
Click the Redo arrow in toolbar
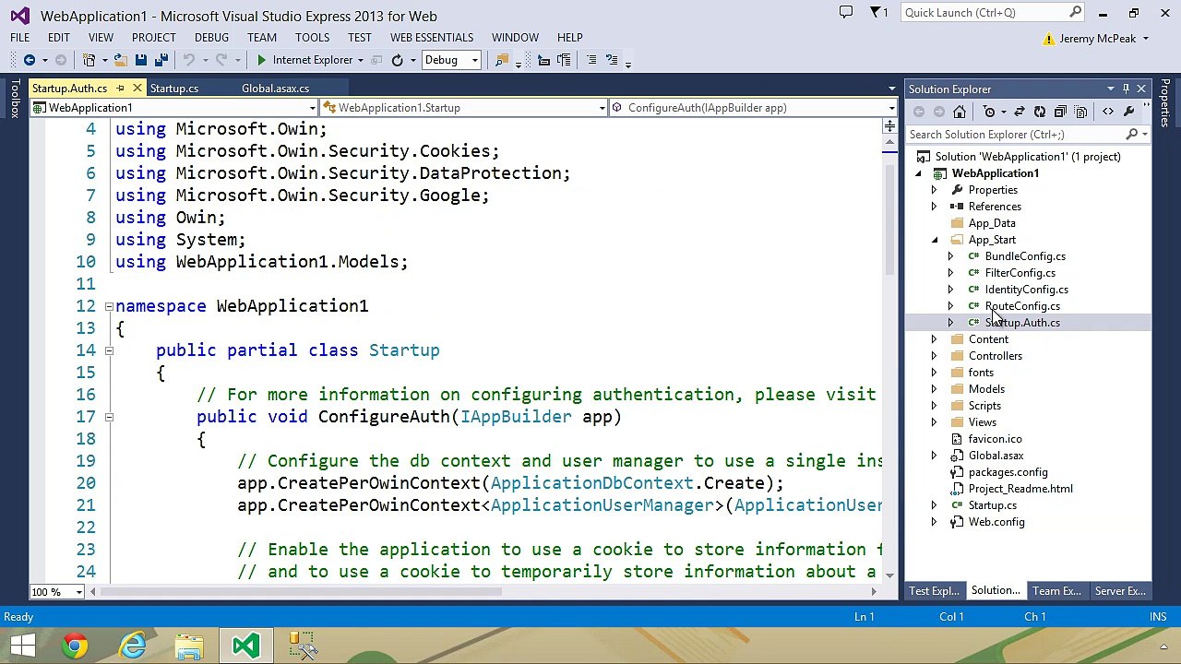click(x=221, y=60)
